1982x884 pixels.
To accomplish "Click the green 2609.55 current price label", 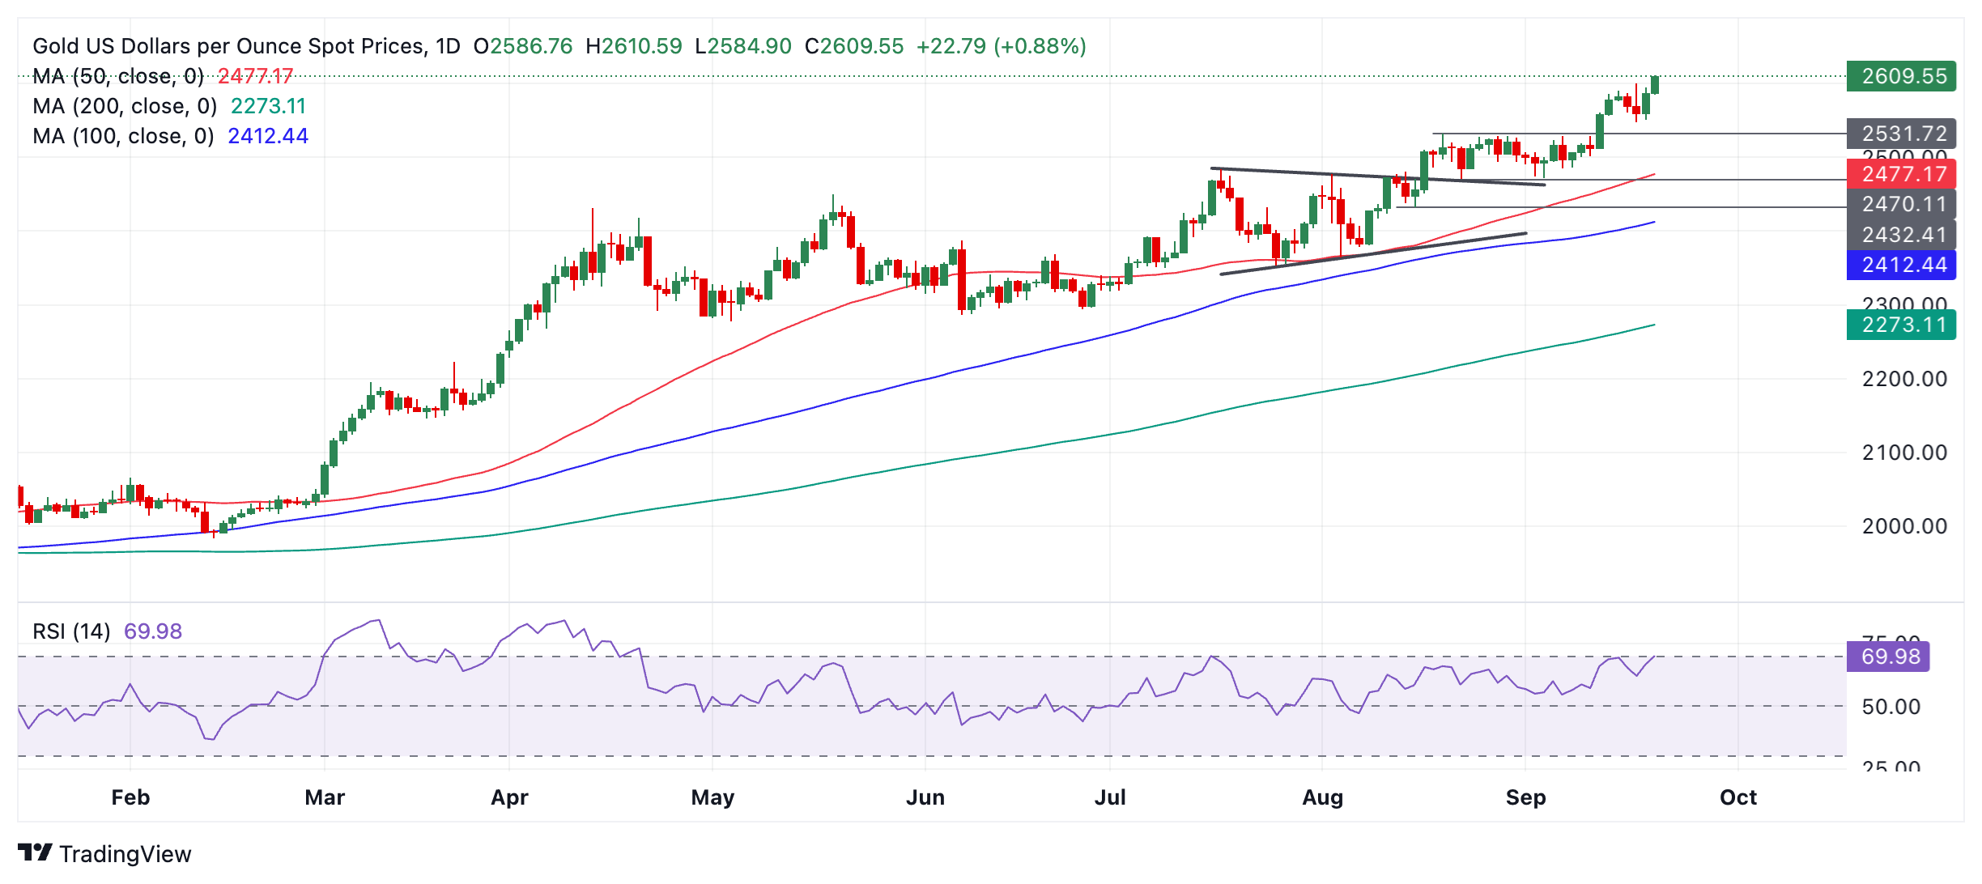I will tap(1900, 76).
